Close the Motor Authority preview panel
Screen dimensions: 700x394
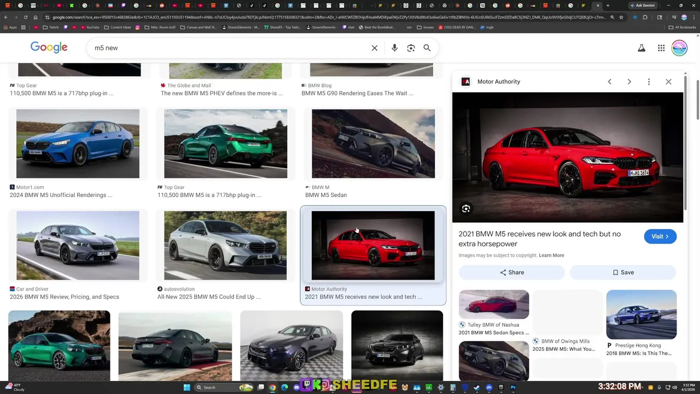click(x=668, y=82)
